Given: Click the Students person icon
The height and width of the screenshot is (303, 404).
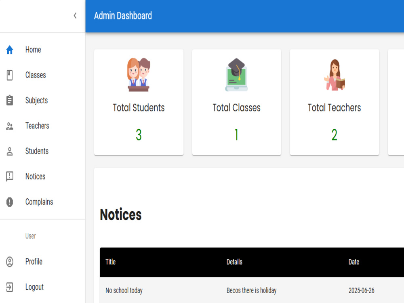Looking at the screenshot, I should click(10, 151).
